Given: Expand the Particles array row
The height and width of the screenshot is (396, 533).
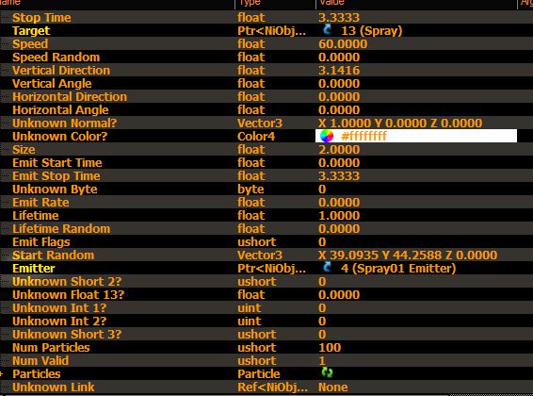Looking at the screenshot, I should click(x=2, y=374).
